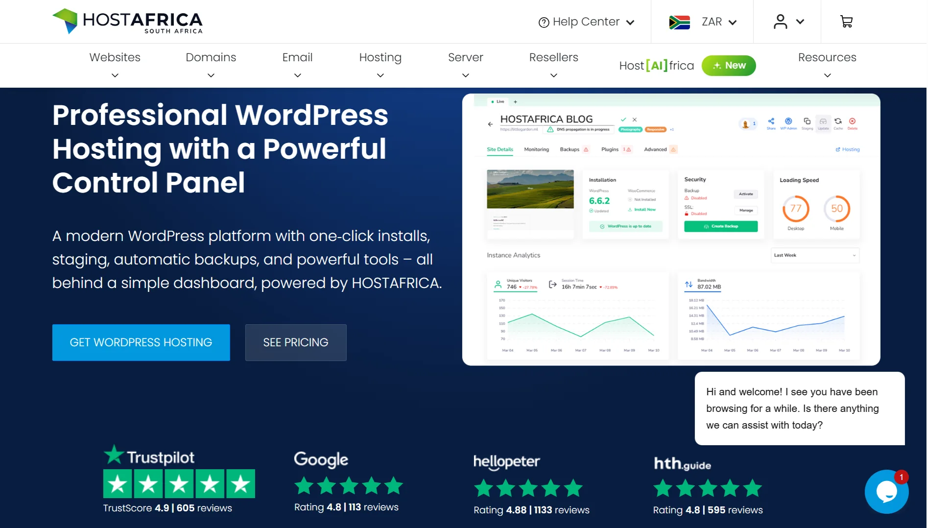Open the Domains menu
The width and height of the screenshot is (928, 528).
tap(211, 57)
